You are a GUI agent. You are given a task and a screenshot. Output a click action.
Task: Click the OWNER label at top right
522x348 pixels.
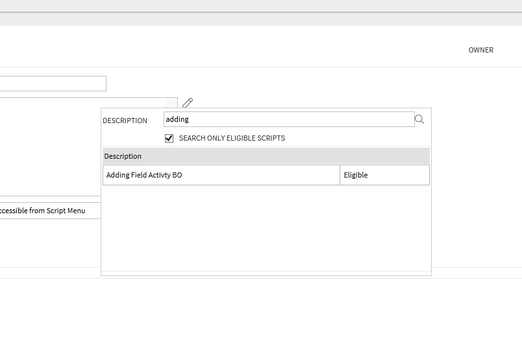(x=480, y=50)
